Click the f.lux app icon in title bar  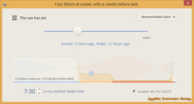click(x=5, y=4)
